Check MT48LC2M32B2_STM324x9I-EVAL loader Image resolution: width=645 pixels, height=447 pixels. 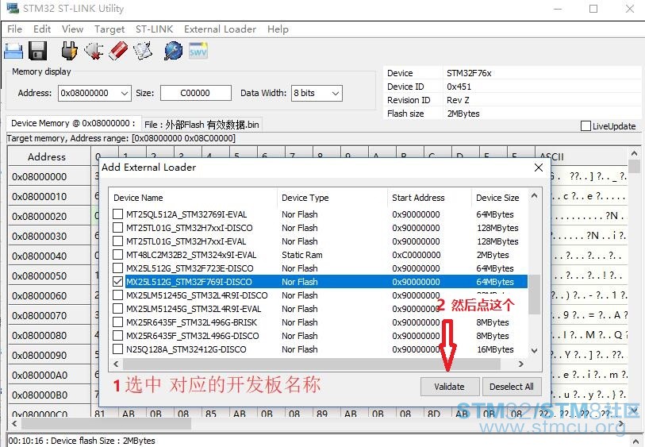[x=117, y=255]
